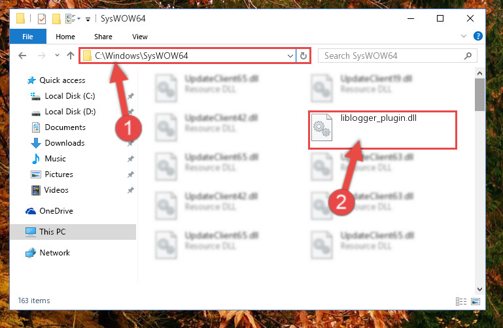
Task: Select the liblogger_plugin.dll file icon
Action: [322, 127]
